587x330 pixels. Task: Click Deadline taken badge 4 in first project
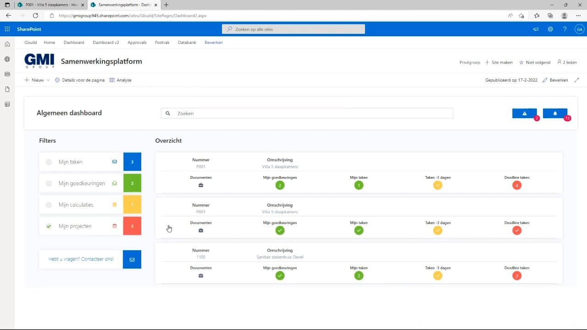517,185
